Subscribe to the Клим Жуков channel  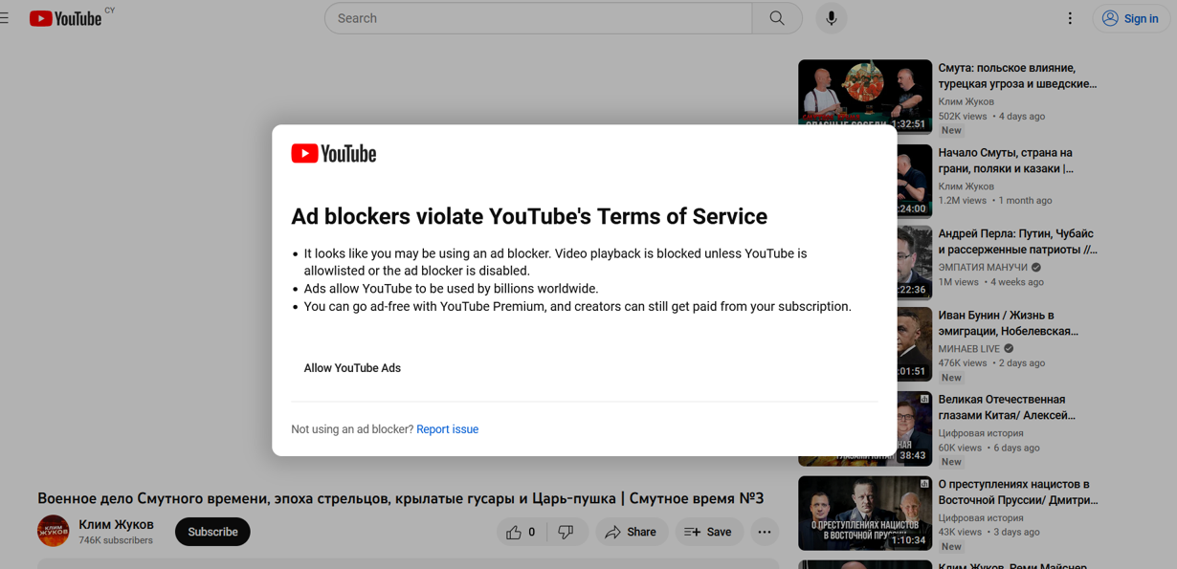(212, 532)
